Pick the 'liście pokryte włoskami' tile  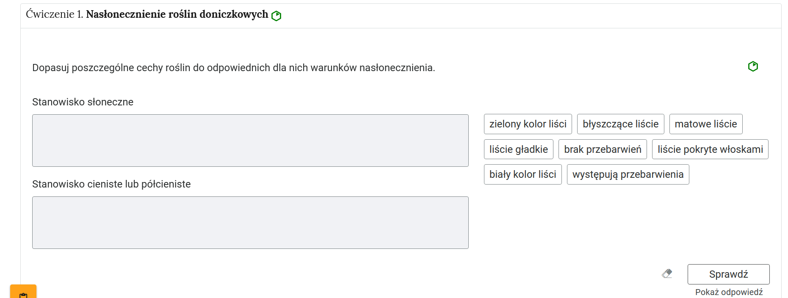[710, 149]
